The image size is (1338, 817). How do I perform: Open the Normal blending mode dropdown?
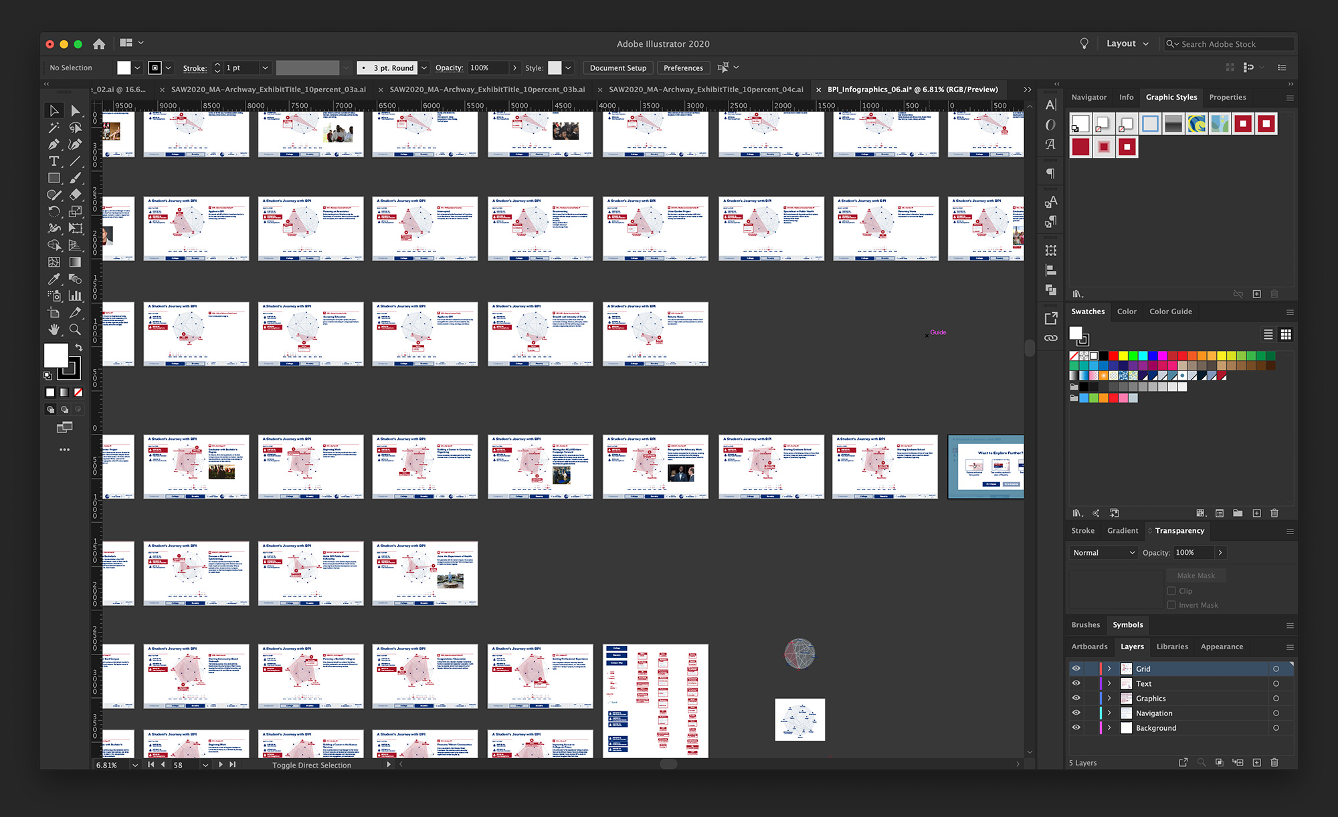coord(1103,552)
